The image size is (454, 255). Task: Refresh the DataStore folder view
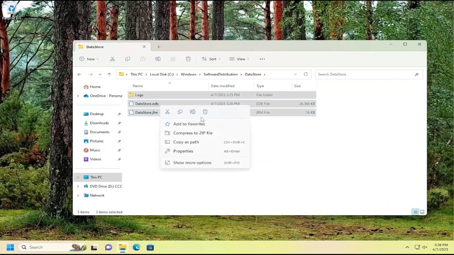click(x=306, y=74)
